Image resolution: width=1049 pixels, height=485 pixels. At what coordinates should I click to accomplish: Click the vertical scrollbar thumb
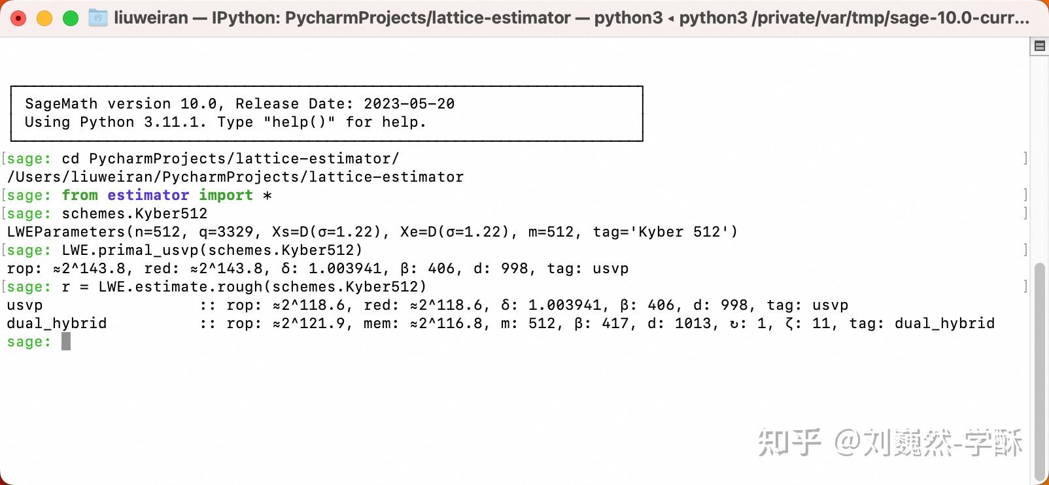tap(1039, 373)
